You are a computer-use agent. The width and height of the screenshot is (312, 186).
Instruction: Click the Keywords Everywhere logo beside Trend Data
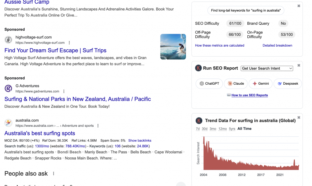199,121
